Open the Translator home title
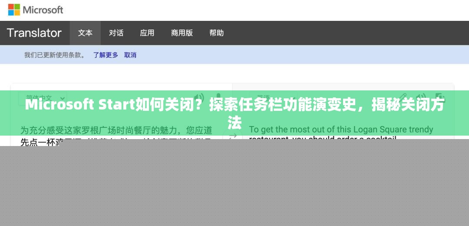 [34, 33]
